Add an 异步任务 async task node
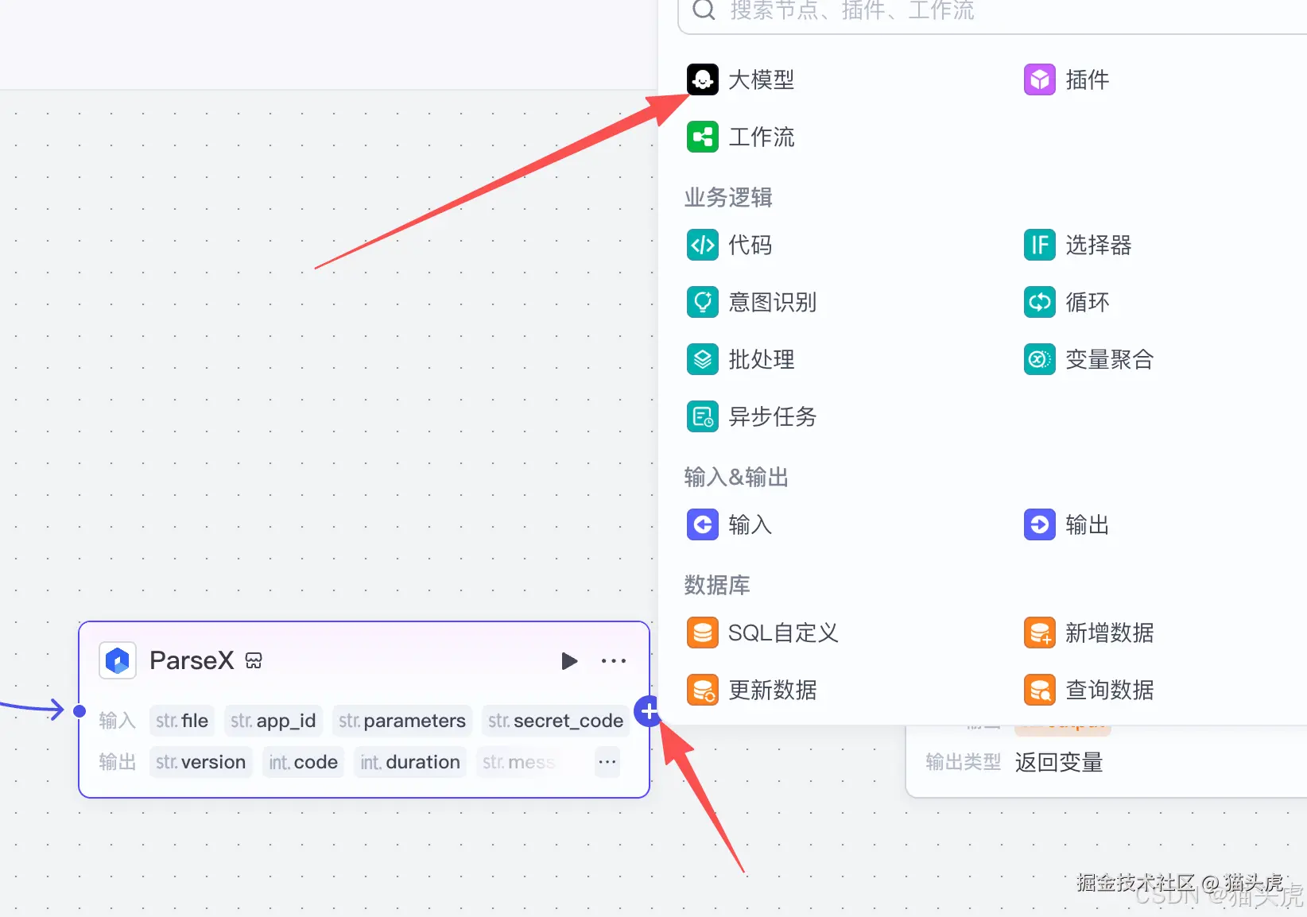 coord(772,416)
